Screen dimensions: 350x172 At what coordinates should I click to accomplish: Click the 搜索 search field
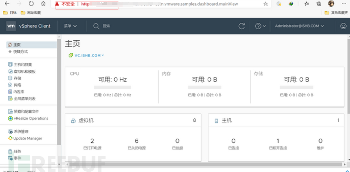point(107,26)
